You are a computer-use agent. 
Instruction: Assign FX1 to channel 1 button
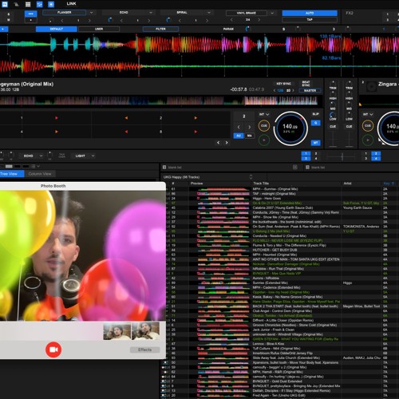pos(306,153)
